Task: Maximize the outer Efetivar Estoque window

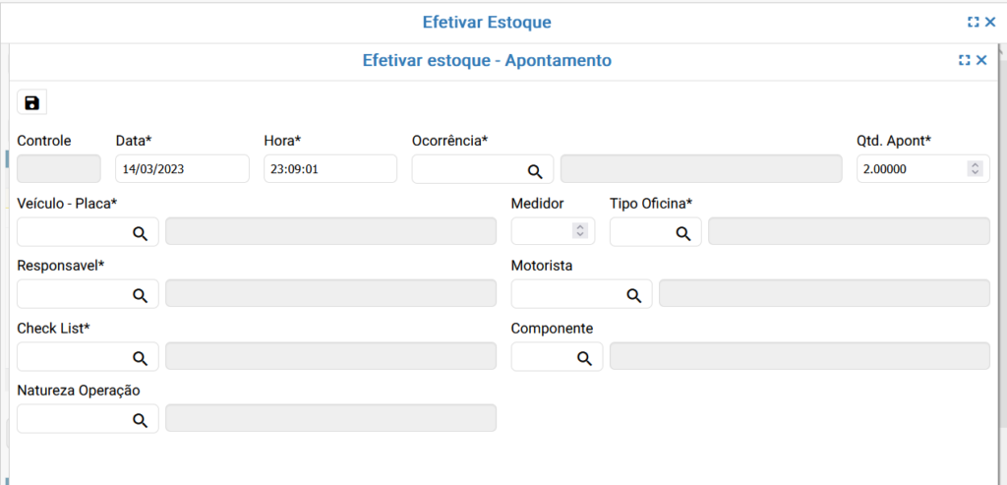Action: [973, 22]
